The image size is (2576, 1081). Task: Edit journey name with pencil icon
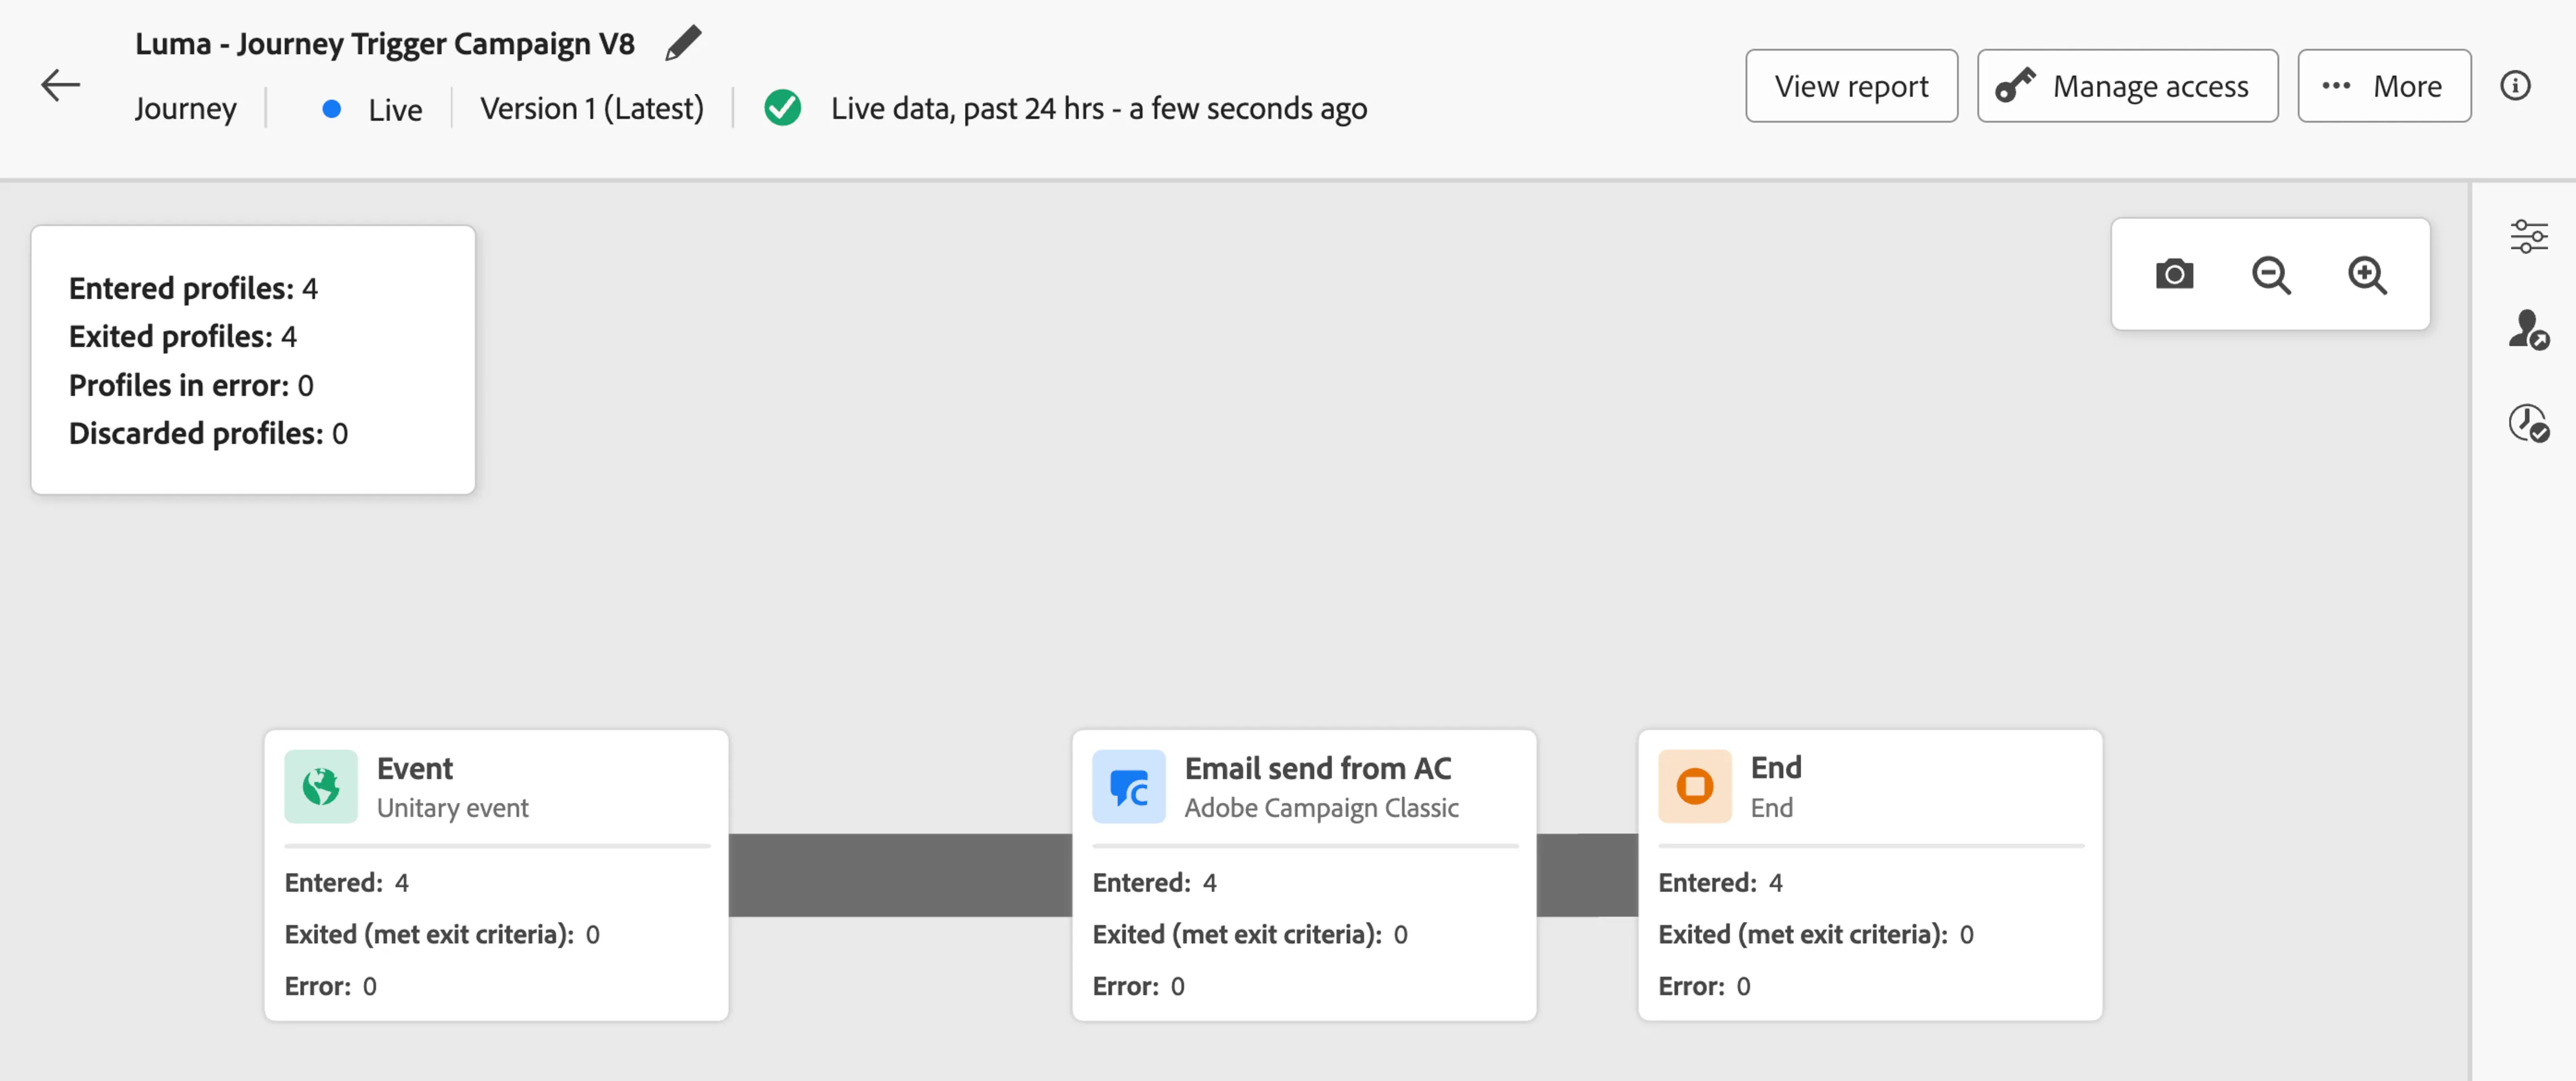683,43
